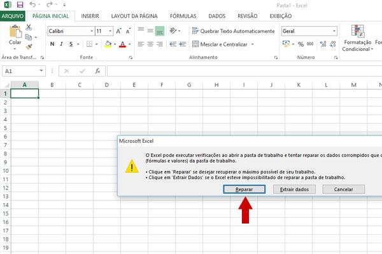Click the cell borders icon

tap(89, 44)
